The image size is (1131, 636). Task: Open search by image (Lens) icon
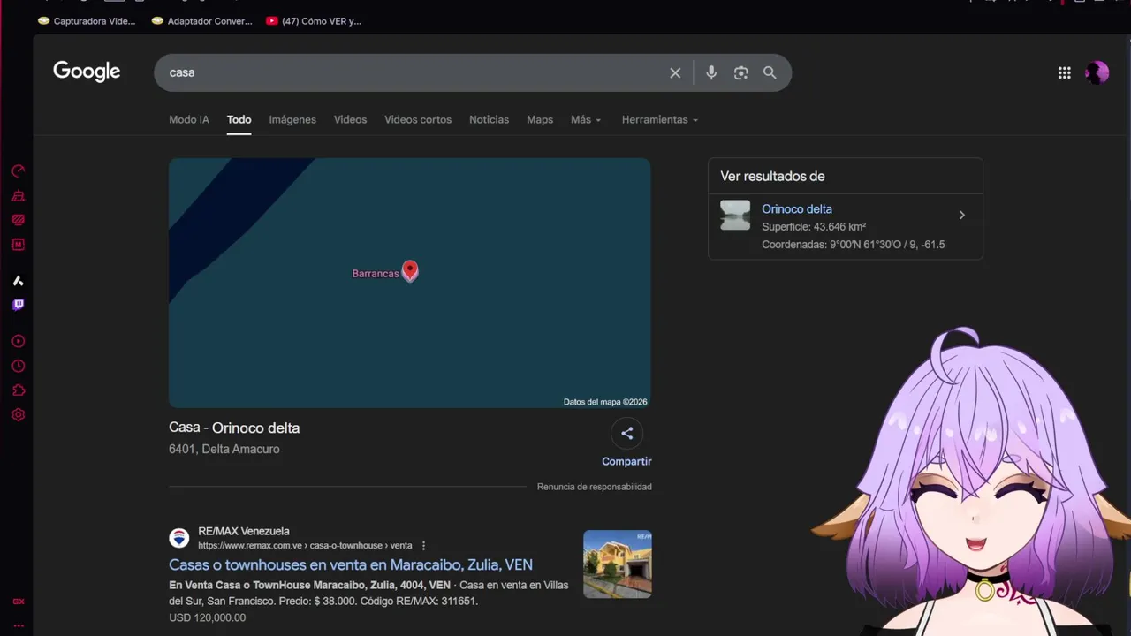[740, 73]
